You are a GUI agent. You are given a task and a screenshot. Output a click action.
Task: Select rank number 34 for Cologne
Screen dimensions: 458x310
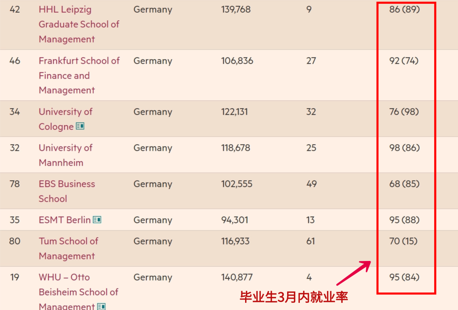[14, 112]
